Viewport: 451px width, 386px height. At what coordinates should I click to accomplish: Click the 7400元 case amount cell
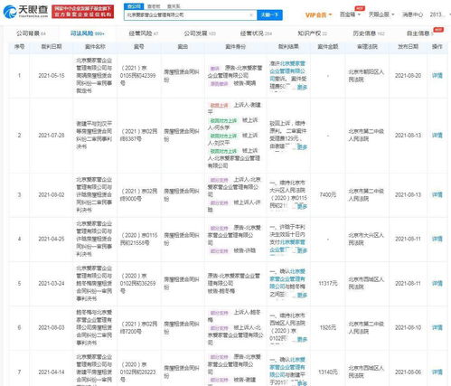(x=328, y=195)
